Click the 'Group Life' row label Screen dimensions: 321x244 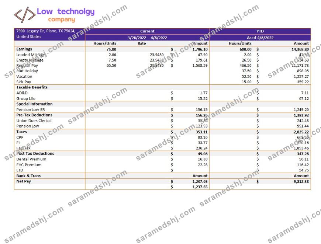(x=26, y=98)
